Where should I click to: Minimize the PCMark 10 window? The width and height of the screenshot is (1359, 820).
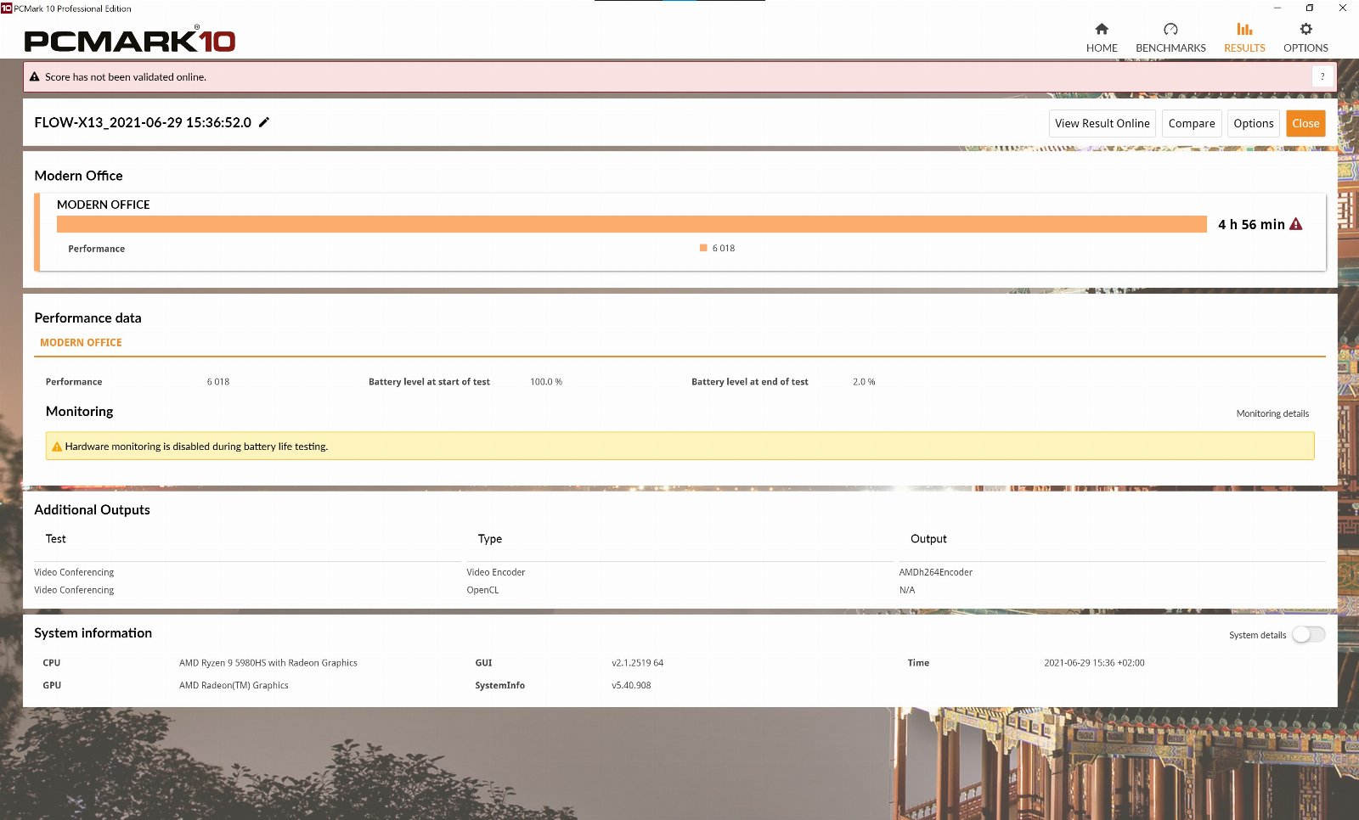(1277, 8)
